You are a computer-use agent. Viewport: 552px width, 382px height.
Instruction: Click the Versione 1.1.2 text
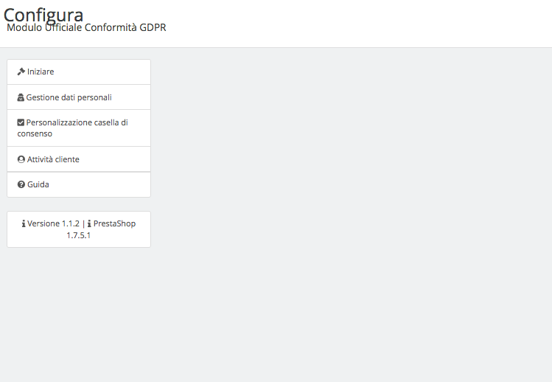(x=53, y=223)
